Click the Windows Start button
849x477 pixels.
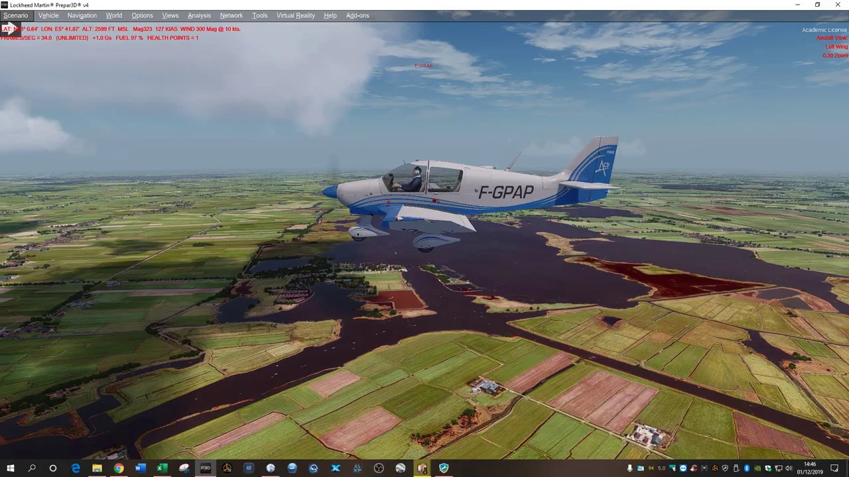(x=10, y=469)
